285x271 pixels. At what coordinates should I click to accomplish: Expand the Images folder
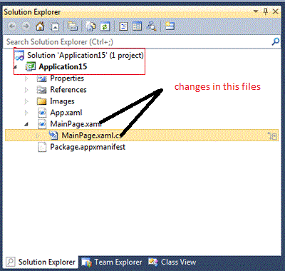[x=26, y=101]
